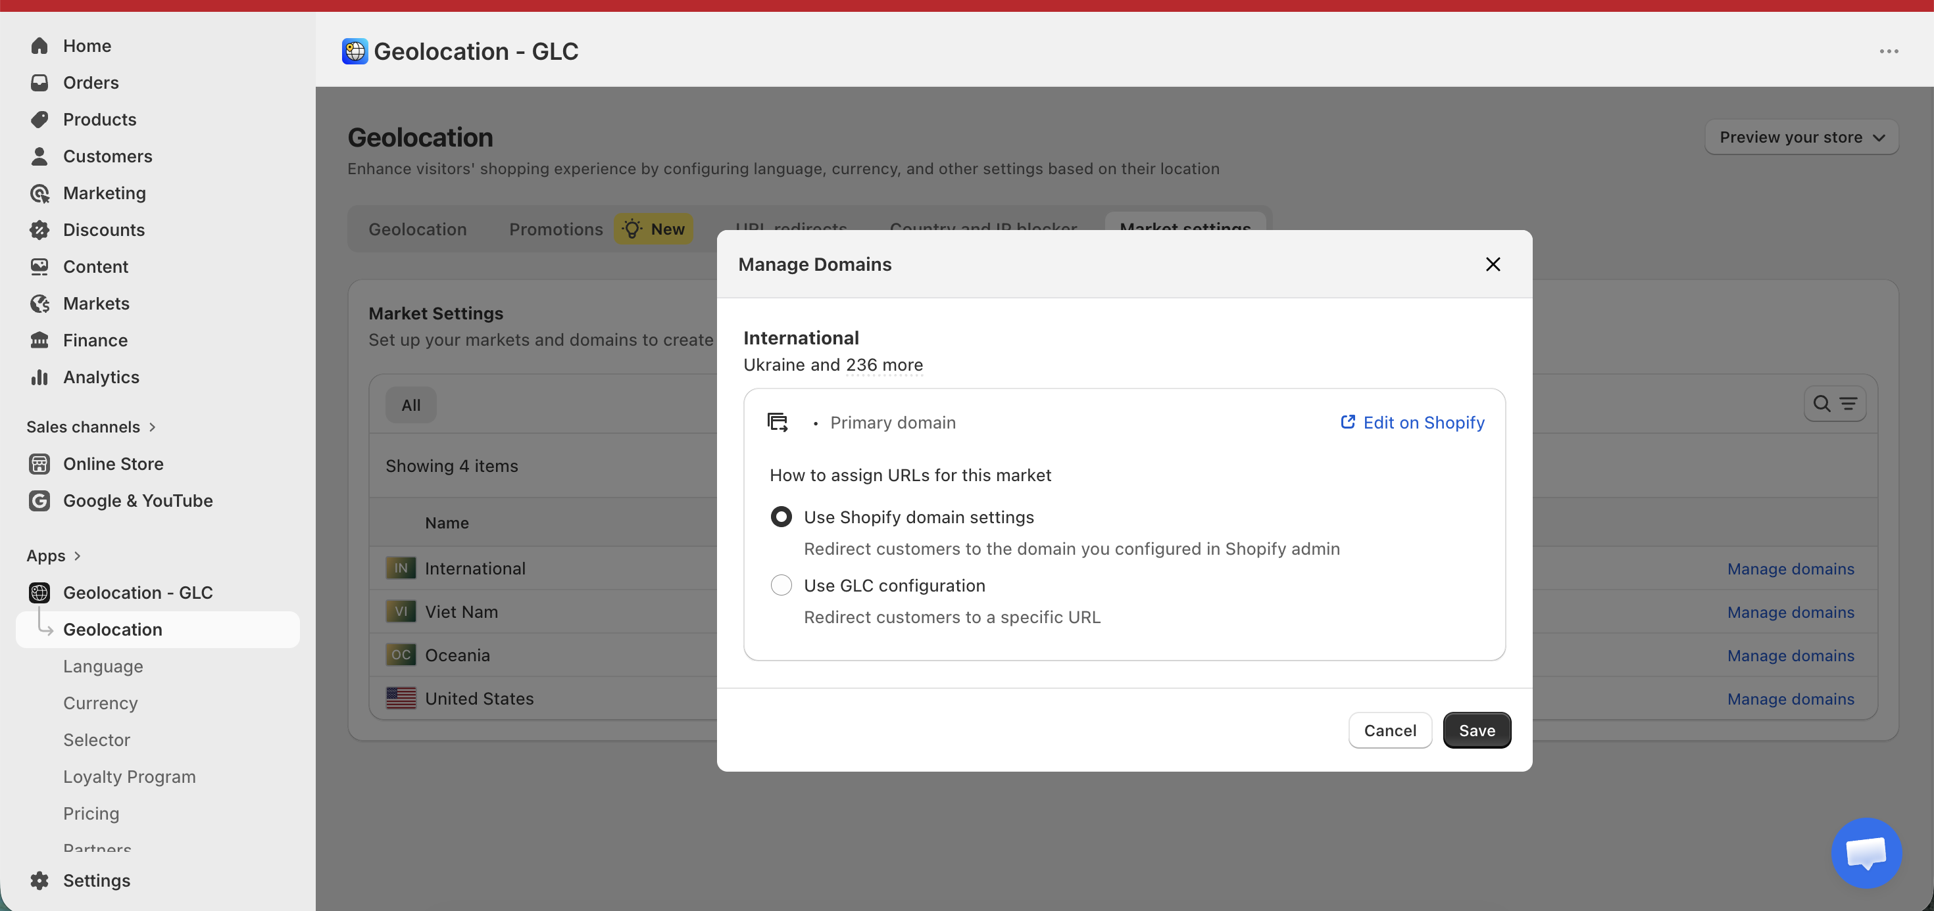Image resolution: width=1934 pixels, height=911 pixels.
Task: Click the Settings gear icon
Action: [39, 880]
